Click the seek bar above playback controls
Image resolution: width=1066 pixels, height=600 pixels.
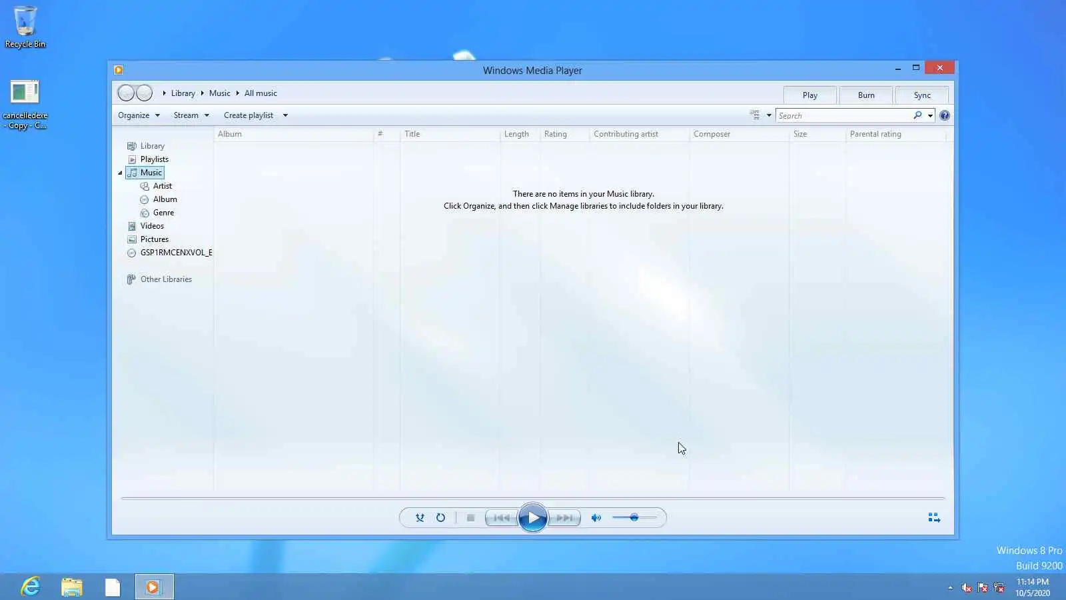(533, 498)
